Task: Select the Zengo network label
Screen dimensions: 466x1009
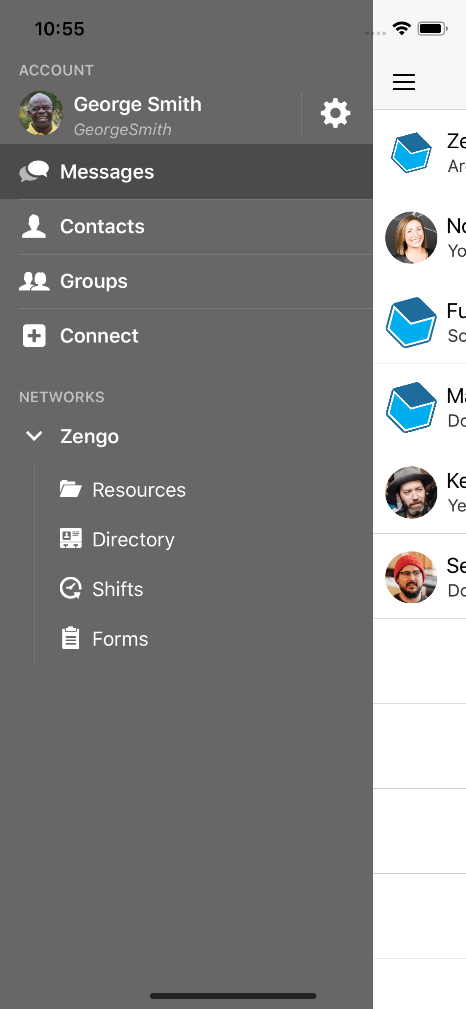Action: (x=89, y=436)
